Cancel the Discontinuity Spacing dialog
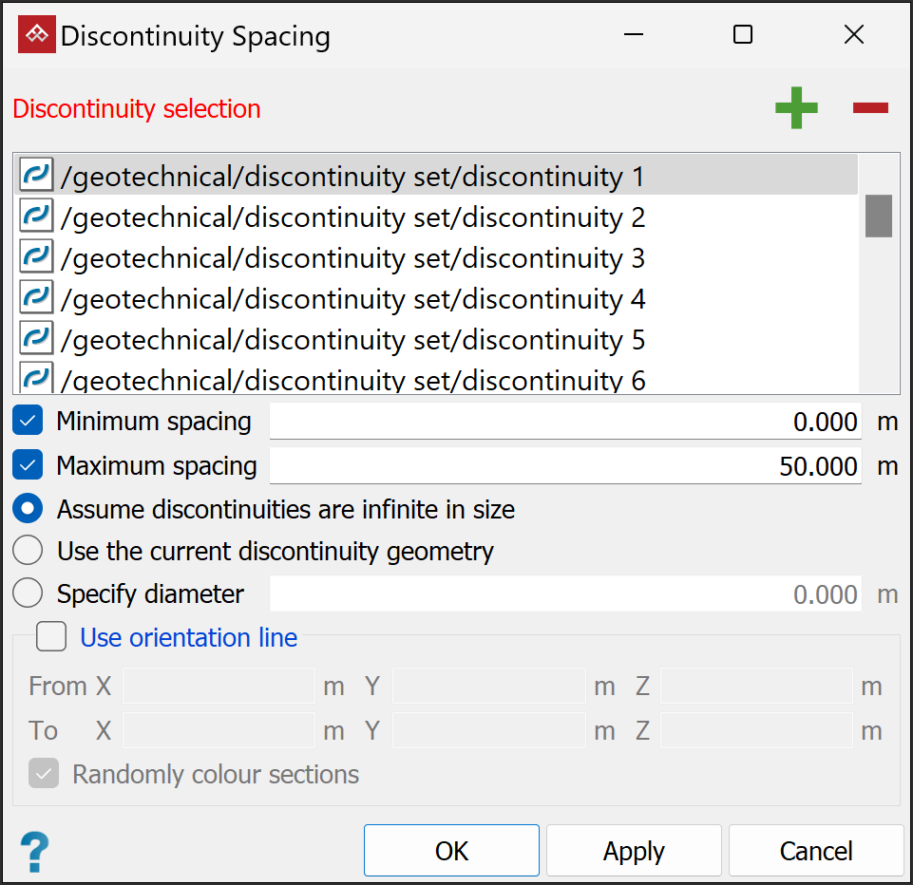913x885 pixels. tap(816, 851)
